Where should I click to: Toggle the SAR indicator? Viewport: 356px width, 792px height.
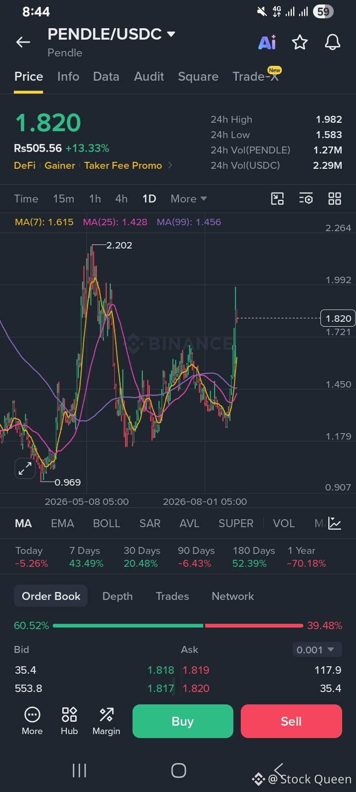[x=150, y=523]
